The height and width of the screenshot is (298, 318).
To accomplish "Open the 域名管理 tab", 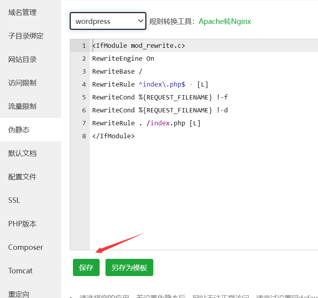I will pos(22,13).
